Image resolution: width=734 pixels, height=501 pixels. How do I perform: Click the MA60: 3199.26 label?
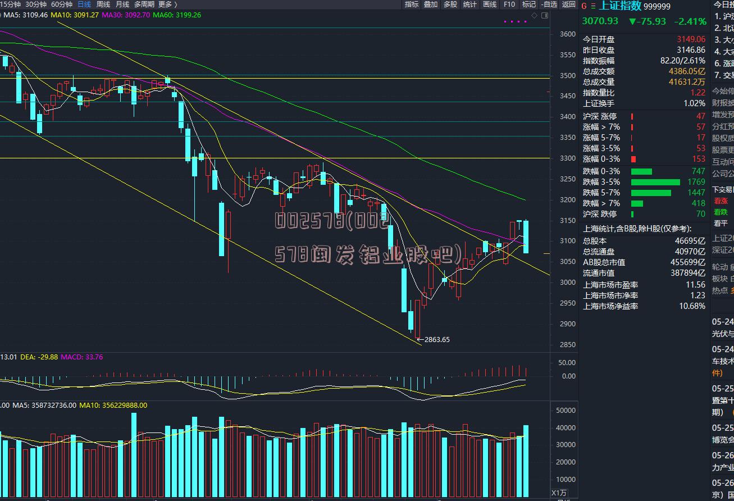tap(177, 15)
